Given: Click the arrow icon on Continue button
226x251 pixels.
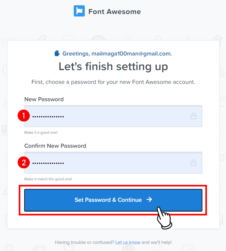Looking at the screenshot, I should pyautogui.click(x=149, y=199).
